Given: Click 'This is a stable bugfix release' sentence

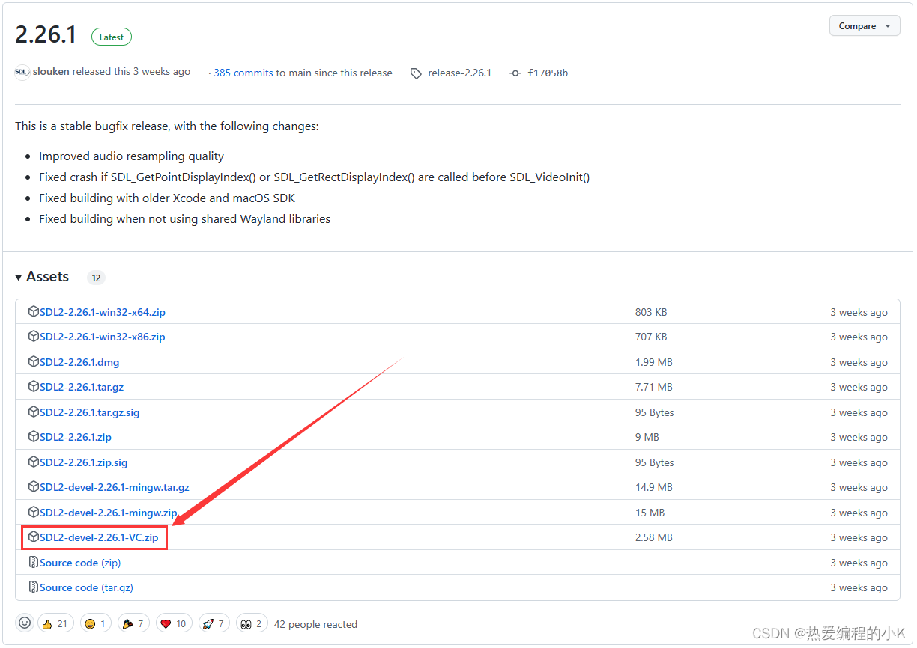Looking at the screenshot, I should pyautogui.click(x=167, y=126).
